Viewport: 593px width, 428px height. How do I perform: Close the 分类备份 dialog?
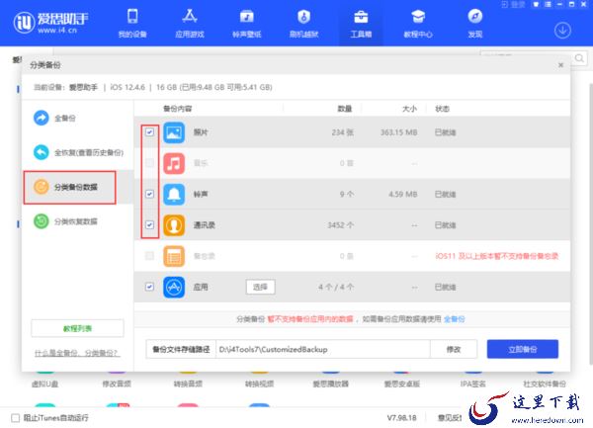tap(560, 65)
